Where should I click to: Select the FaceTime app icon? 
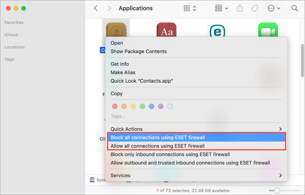[268, 30]
